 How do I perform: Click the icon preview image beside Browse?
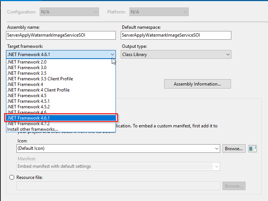click(252, 149)
